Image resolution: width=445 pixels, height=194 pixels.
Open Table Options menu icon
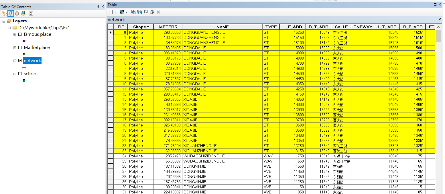111,12
